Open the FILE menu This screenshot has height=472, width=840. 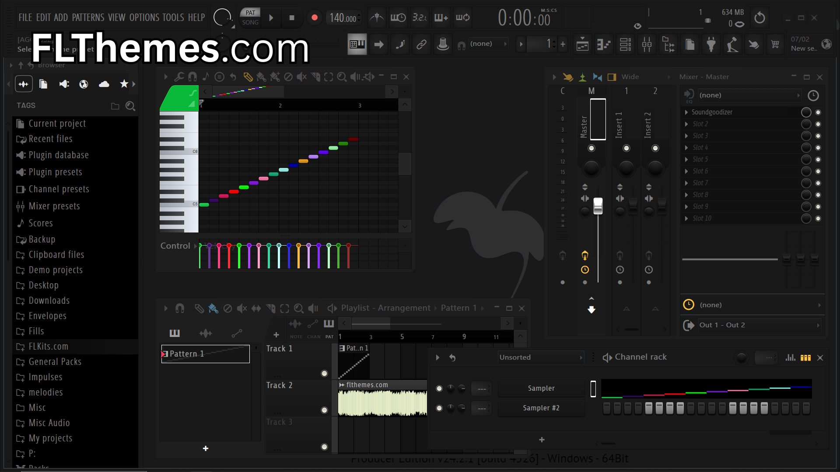point(25,17)
